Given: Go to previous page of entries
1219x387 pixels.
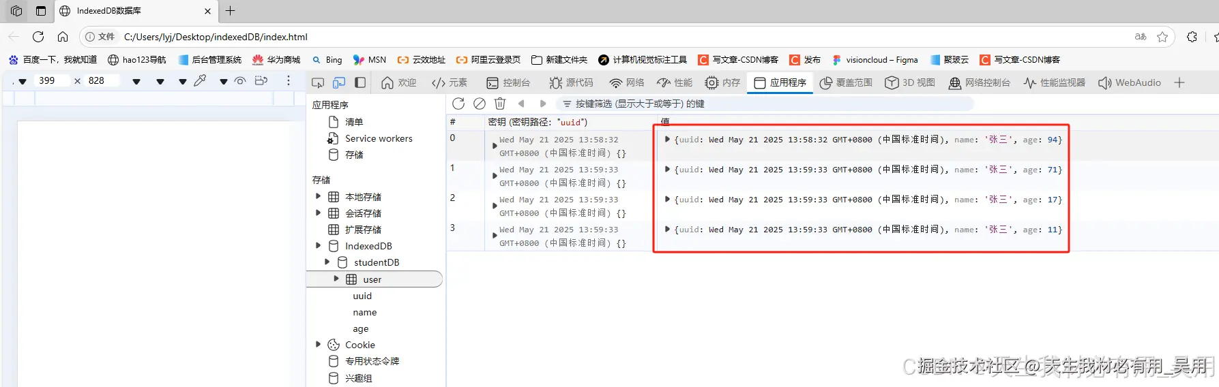Looking at the screenshot, I should tap(521, 104).
